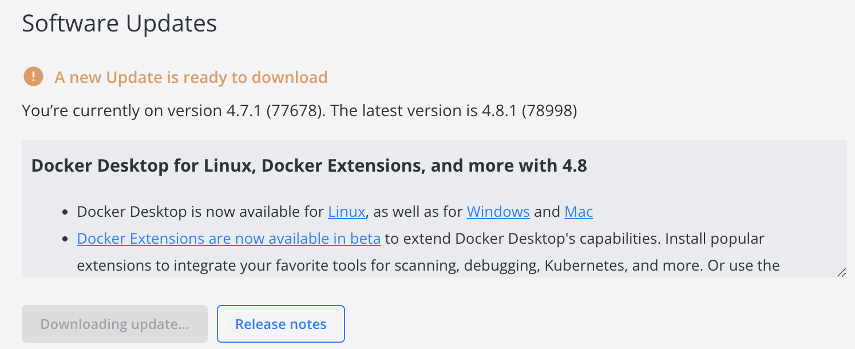Click 'Docker Desktop is now available for' text
The width and height of the screenshot is (855, 349).
[x=200, y=212]
